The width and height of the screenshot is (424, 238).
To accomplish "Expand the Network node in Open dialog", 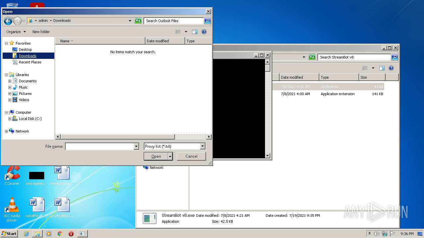I will [6, 131].
